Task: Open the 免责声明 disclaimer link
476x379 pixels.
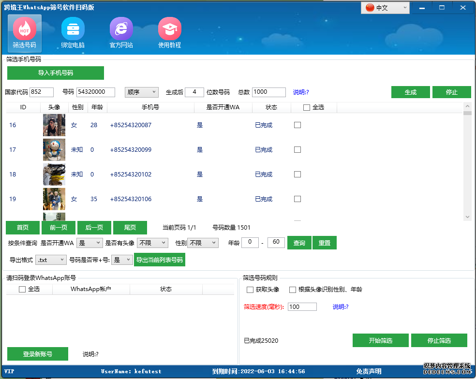Action: [x=369, y=371]
